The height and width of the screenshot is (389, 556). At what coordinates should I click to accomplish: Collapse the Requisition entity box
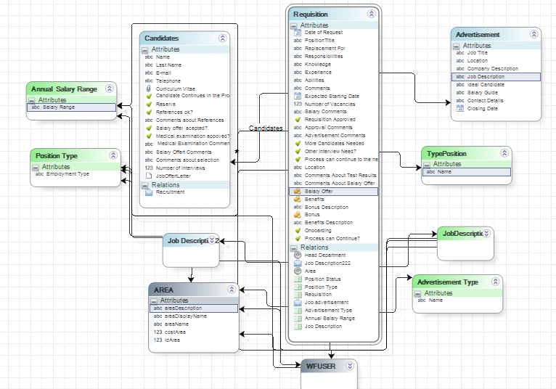[x=371, y=14]
